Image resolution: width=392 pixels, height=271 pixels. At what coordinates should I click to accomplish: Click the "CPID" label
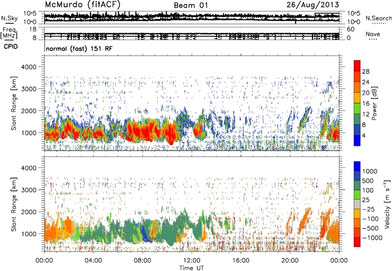tap(11, 46)
